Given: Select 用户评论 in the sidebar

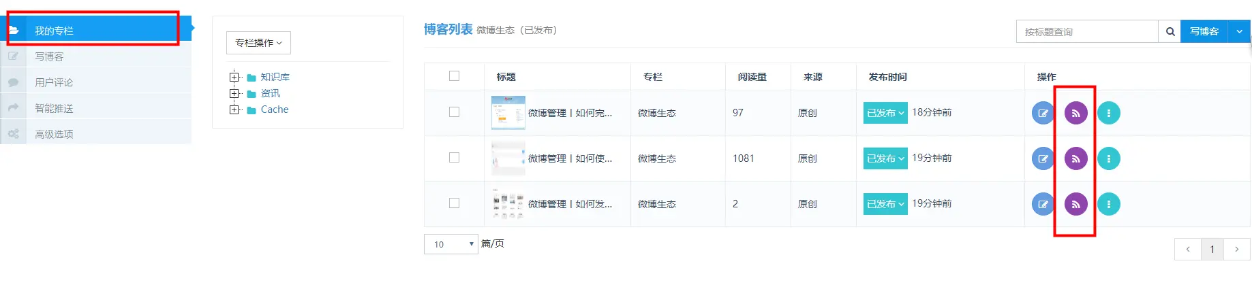Looking at the screenshot, I should click(54, 82).
